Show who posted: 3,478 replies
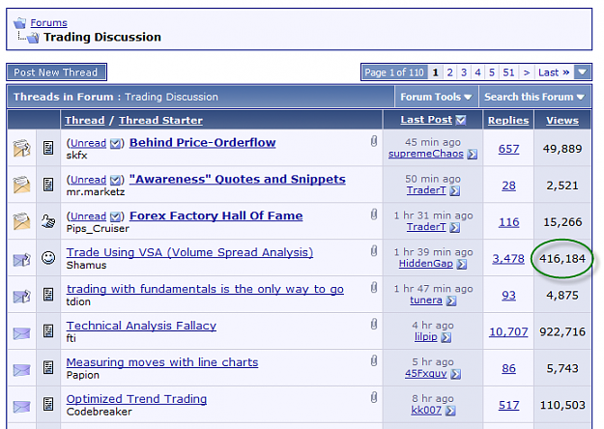The width and height of the screenshot is (604, 429). click(508, 259)
